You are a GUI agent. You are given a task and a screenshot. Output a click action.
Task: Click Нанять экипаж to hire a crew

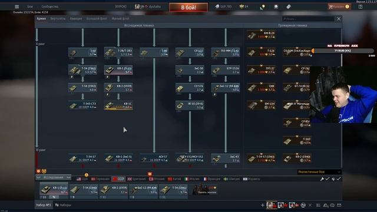[204, 190]
